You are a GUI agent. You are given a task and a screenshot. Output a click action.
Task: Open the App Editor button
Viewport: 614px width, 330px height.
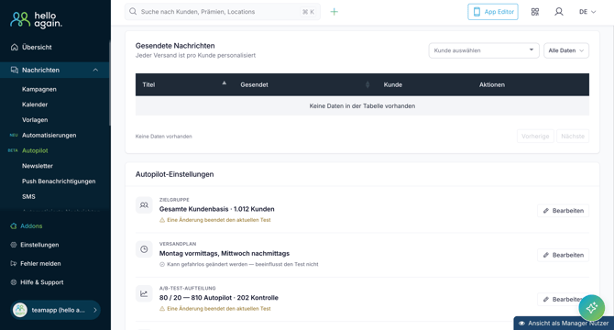point(493,12)
